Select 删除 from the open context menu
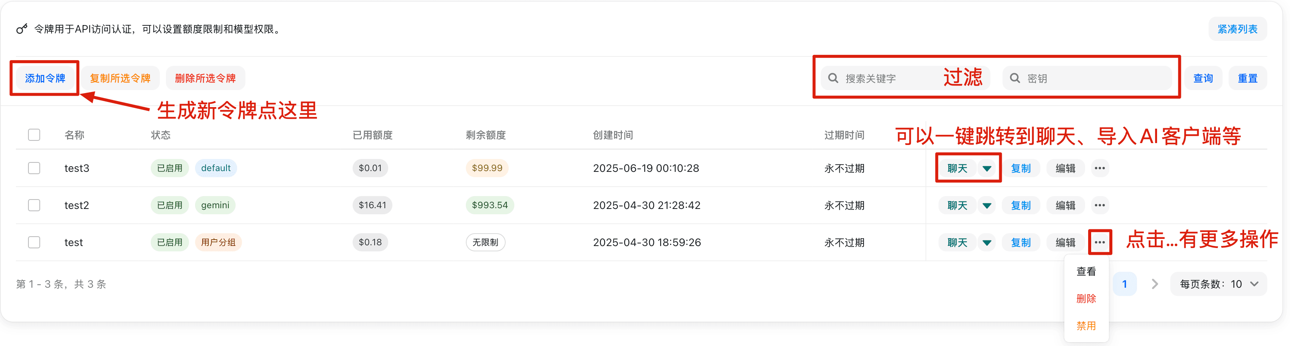1290x346 pixels. tap(1086, 298)
